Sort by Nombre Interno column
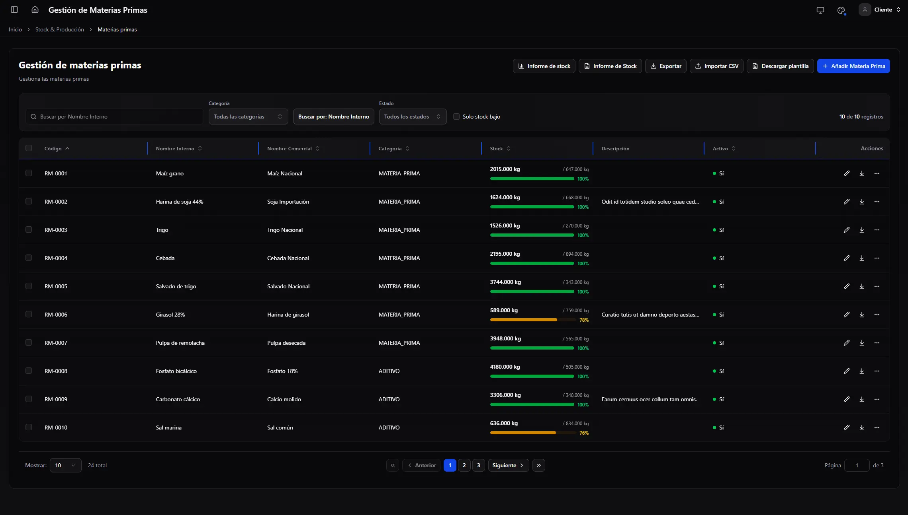 [x=179, y=148]
